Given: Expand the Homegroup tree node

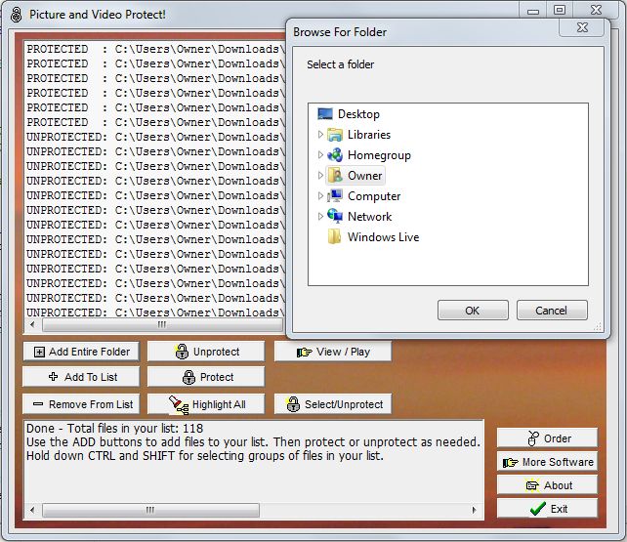Looking at the screenshot, I should click(320, 155).
